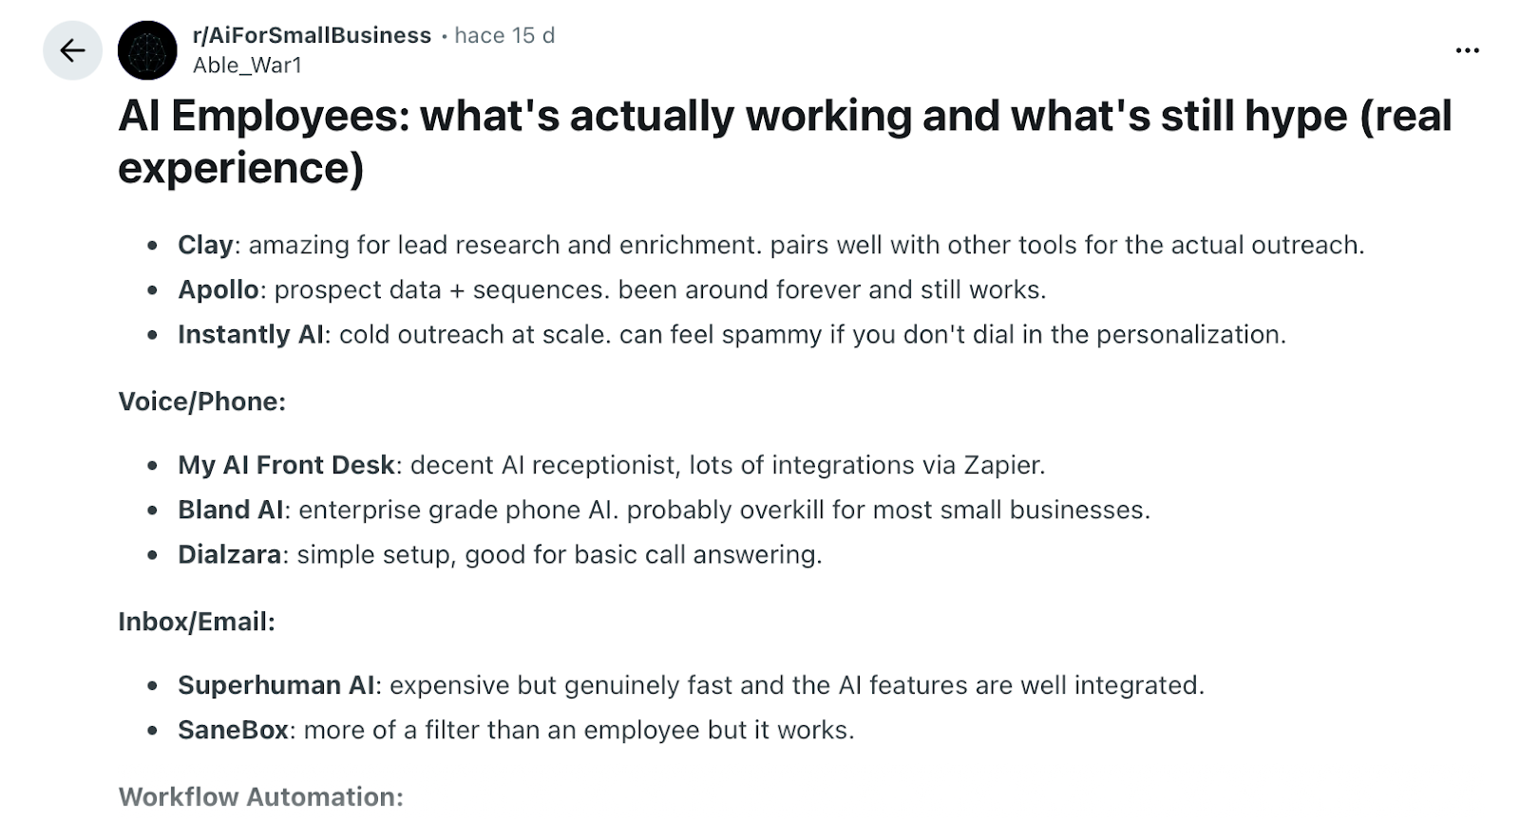Click the word "Zapier" in the list
The width and height of the screenshot is (1520, 819).
pyautogui.click(x=1002, y=465)
